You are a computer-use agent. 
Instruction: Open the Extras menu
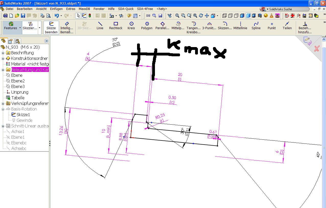(71, 9)
